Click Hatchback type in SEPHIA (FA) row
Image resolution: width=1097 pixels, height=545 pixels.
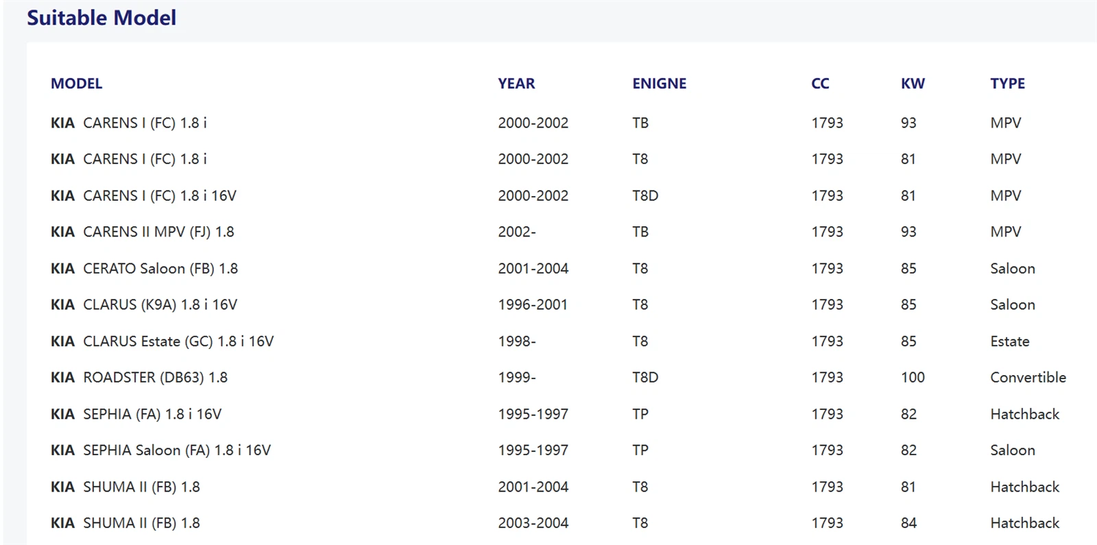[1024, 414]
